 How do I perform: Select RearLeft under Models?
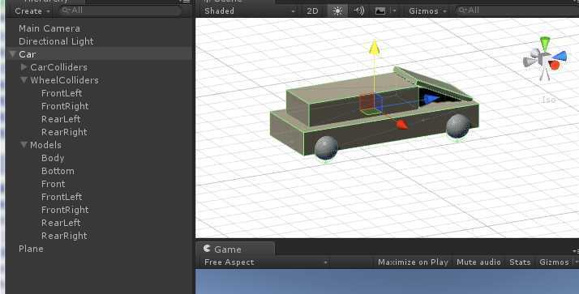click(61, 223)
